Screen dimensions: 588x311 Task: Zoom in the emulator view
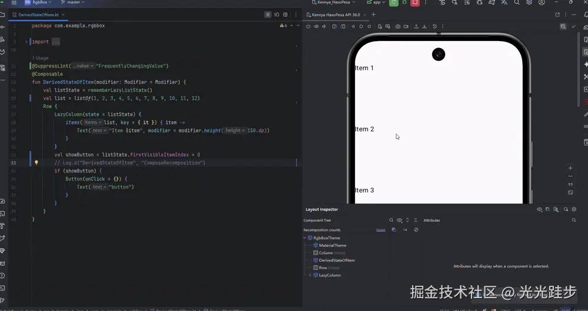(x=570, y=168)
